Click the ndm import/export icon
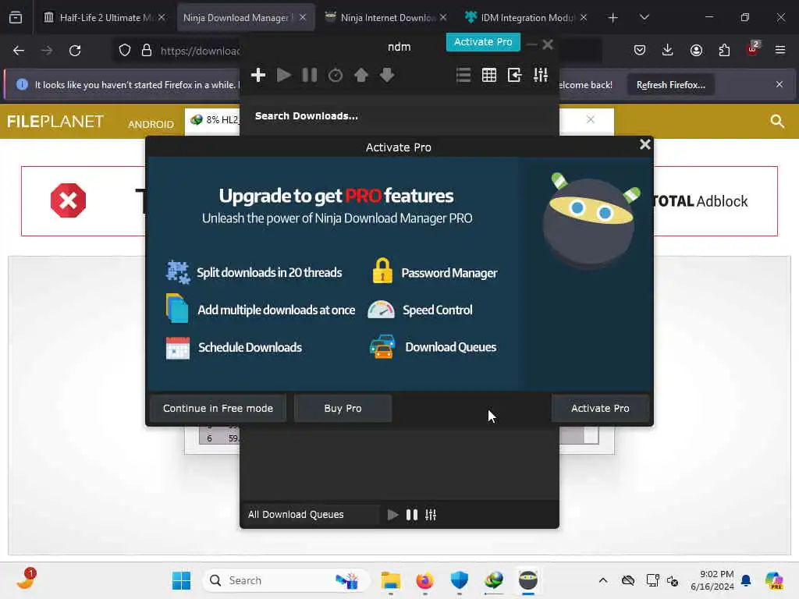Image resolution: width=799 pixels, height=599 pixels. click(x=515, y=75)
